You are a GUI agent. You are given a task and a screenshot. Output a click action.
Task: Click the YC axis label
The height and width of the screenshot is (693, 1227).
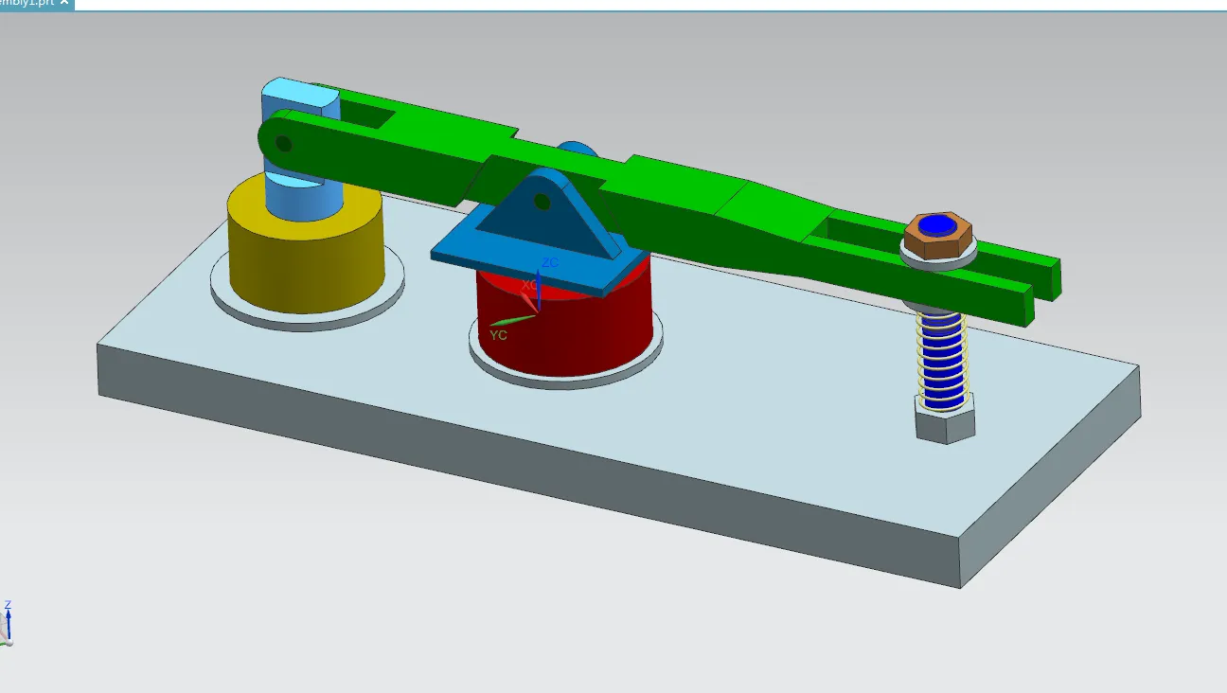499,334
